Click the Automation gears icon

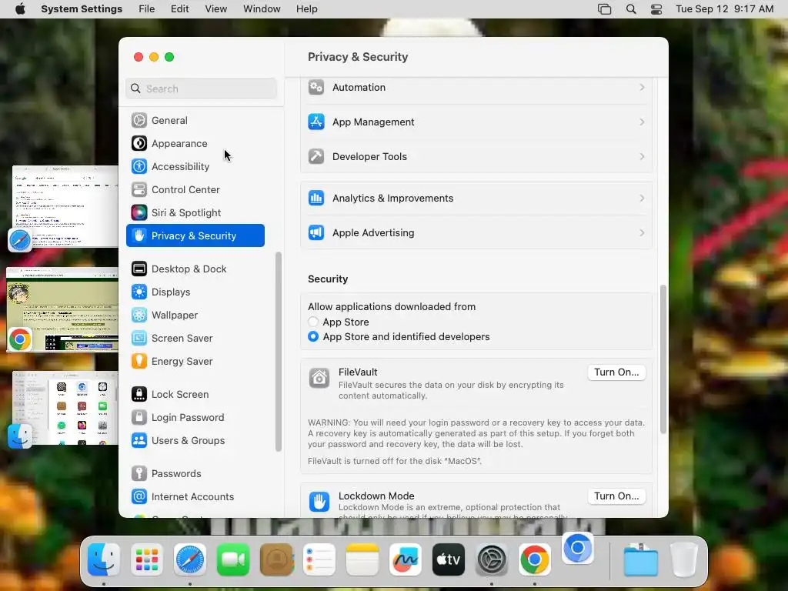point(316,88)
